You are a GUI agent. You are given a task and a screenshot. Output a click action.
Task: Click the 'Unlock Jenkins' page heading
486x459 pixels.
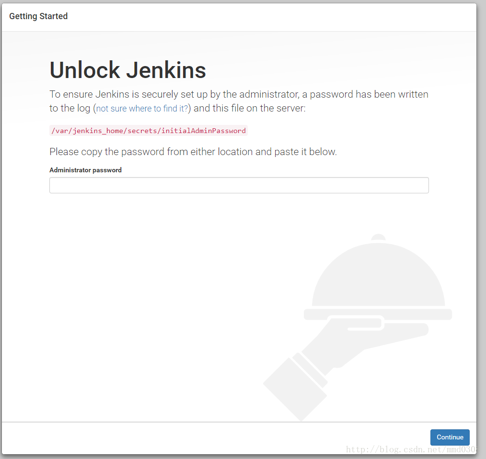pyautogui.click(x=127, y=70)
